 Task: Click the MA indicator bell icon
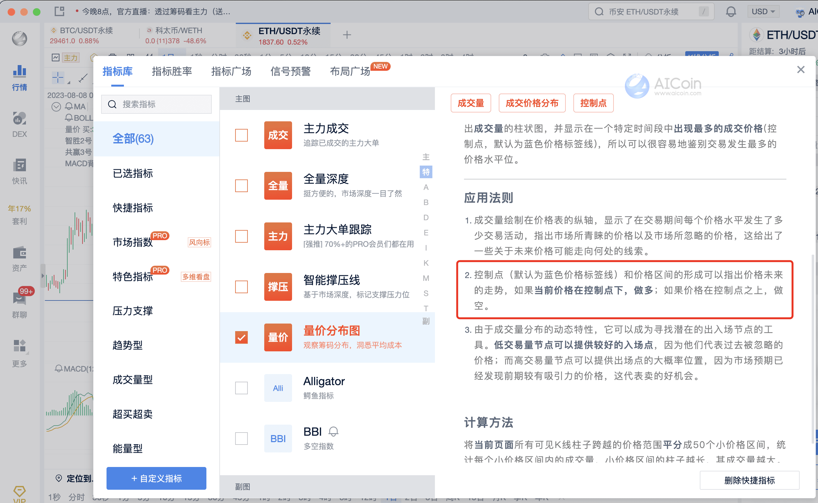69,106
